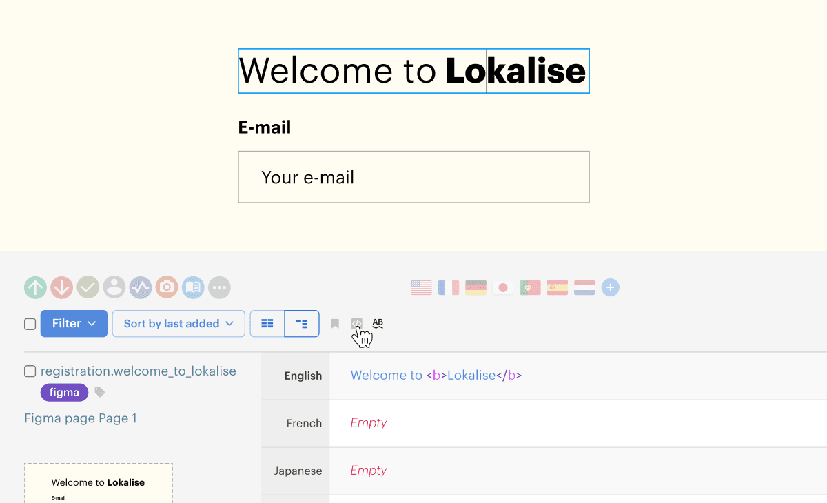The width and height of the screenshot is (827, 503).
Task: Click the more options ellipsis icon
Action: pyautogui.click(x=219, y=287)
